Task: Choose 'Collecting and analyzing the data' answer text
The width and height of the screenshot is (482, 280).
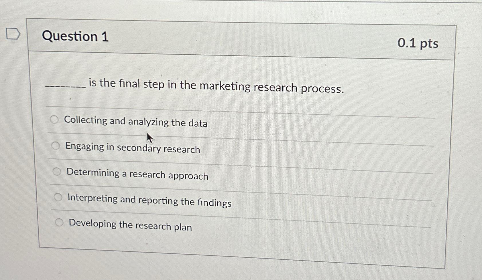Action: click(136, 123)
